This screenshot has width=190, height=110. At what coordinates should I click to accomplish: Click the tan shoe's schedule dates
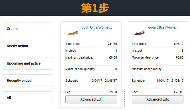click(x=104, y=81)
